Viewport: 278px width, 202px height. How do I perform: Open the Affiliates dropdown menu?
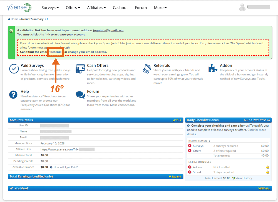96,8
